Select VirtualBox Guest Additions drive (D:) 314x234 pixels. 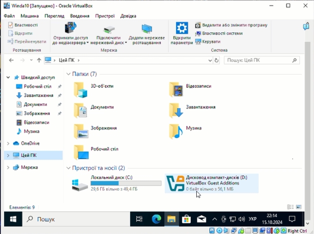[x=212, y=183]
